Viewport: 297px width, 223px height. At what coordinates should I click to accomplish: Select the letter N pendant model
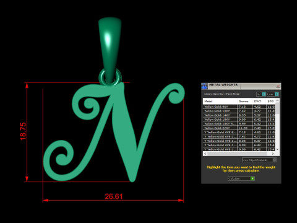tap(124, 132)
